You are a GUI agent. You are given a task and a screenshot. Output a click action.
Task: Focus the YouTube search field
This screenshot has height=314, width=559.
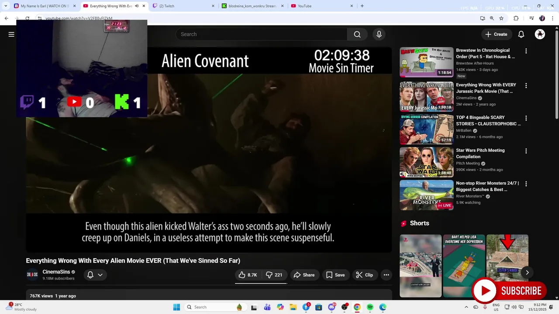click(262, 34)
